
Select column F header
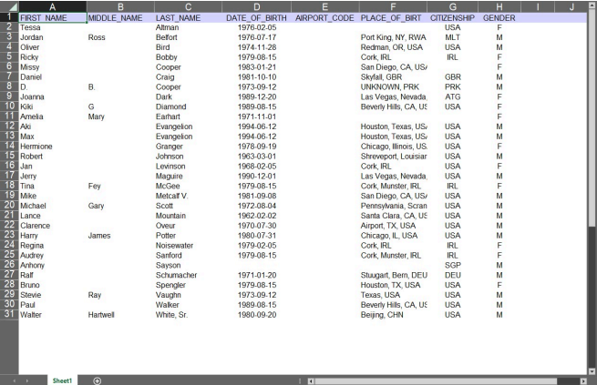pos(393,7)
